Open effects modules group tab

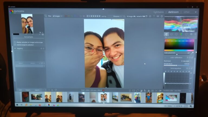191,34
